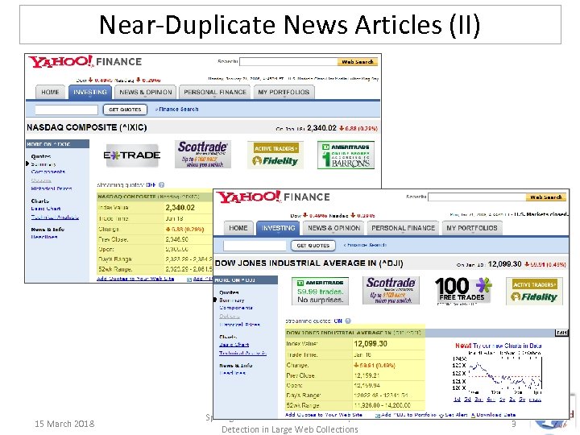The image size is (580, 435).
Task: Open the Ameritrade Barron's ad in the NASDAQ page
Action: 346,155
